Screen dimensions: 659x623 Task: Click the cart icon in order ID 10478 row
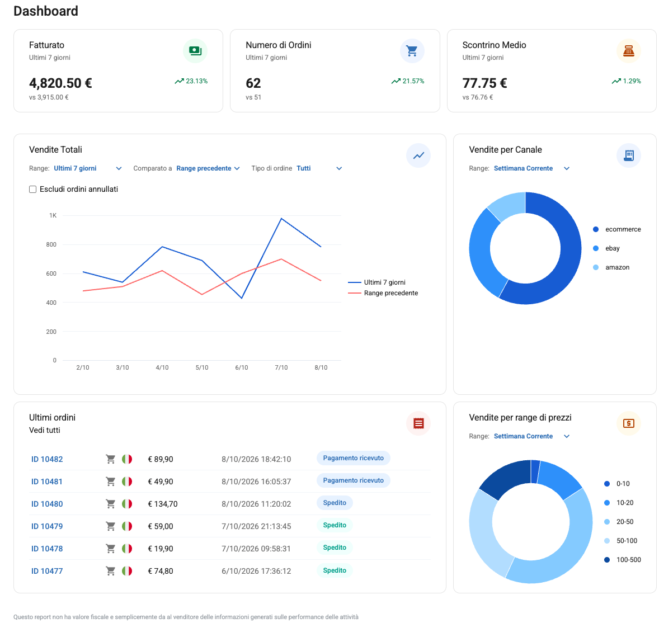point(111,548)
